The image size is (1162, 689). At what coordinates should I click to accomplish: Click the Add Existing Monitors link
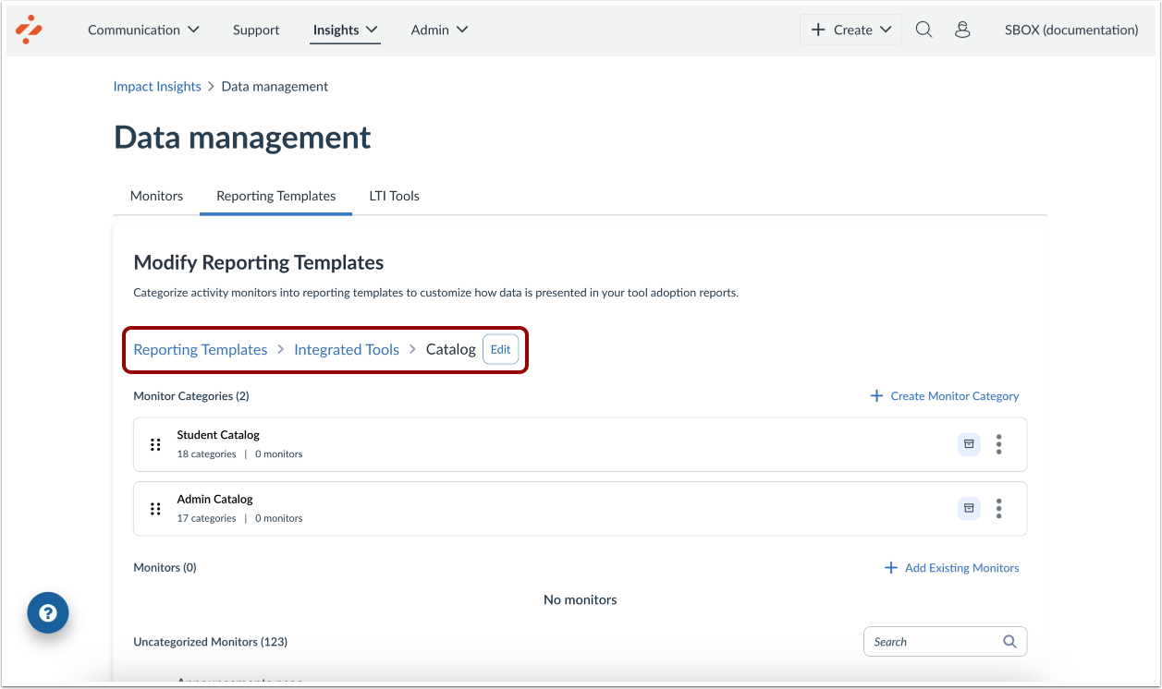click(951, 567)
